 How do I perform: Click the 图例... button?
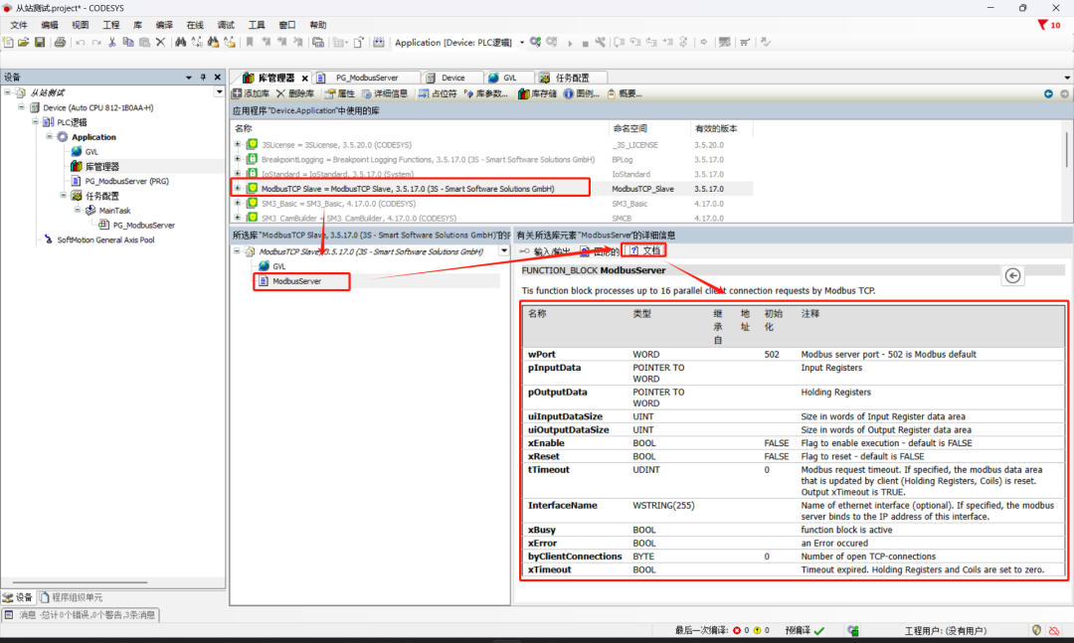click(582, 93)
